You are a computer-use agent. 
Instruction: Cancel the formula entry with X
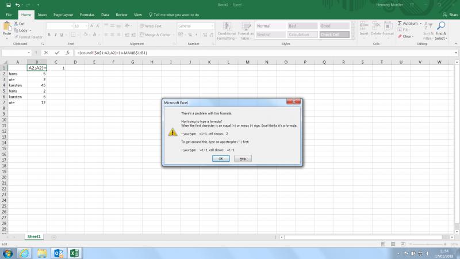coord(46,53)
